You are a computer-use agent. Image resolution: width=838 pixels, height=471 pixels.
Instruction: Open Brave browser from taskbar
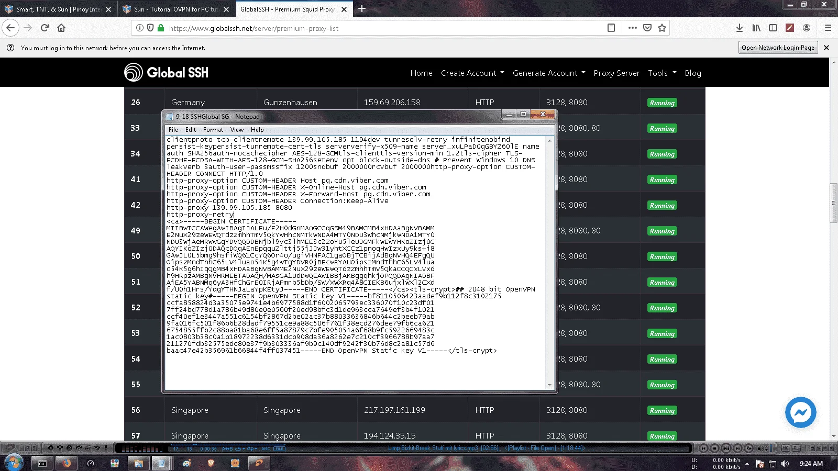pos(211,463)
